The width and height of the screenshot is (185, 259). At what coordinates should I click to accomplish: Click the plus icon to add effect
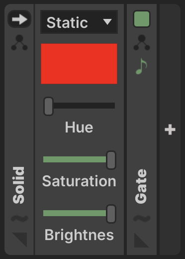(170, 129)
